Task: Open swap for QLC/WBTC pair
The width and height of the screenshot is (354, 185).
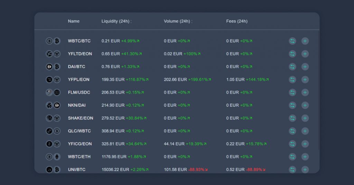Action: 292,131
